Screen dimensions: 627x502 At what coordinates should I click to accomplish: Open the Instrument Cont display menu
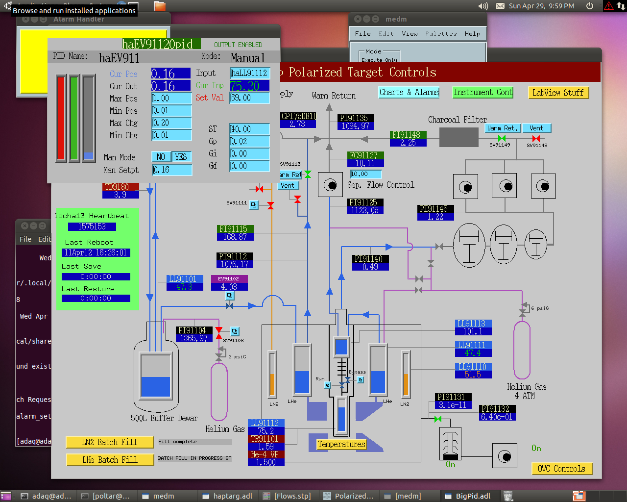pos(483,92)
